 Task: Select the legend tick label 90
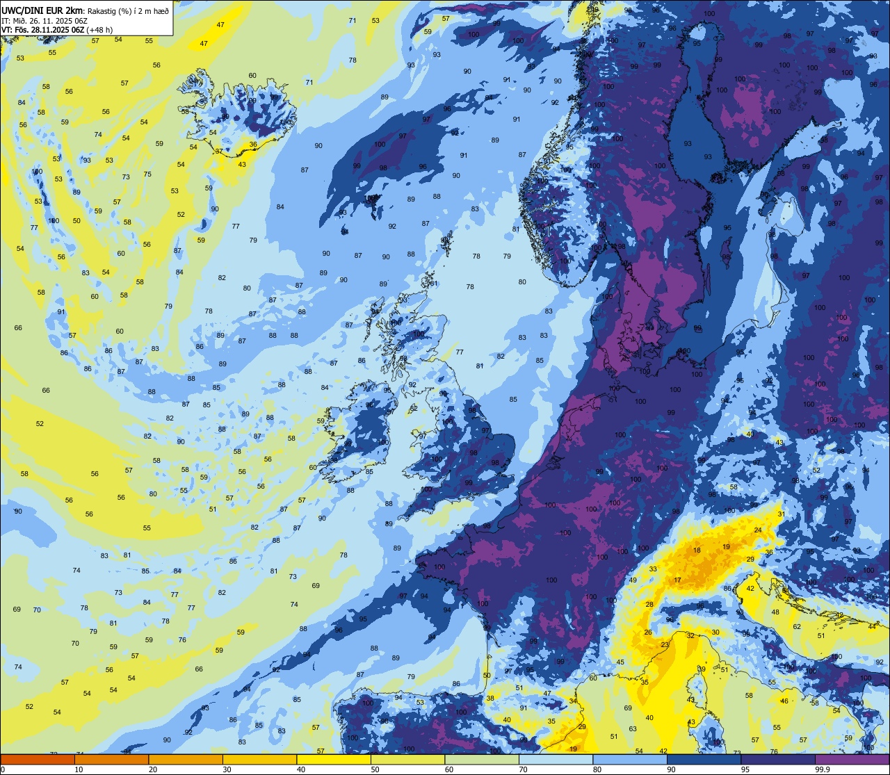coord(671,769)
